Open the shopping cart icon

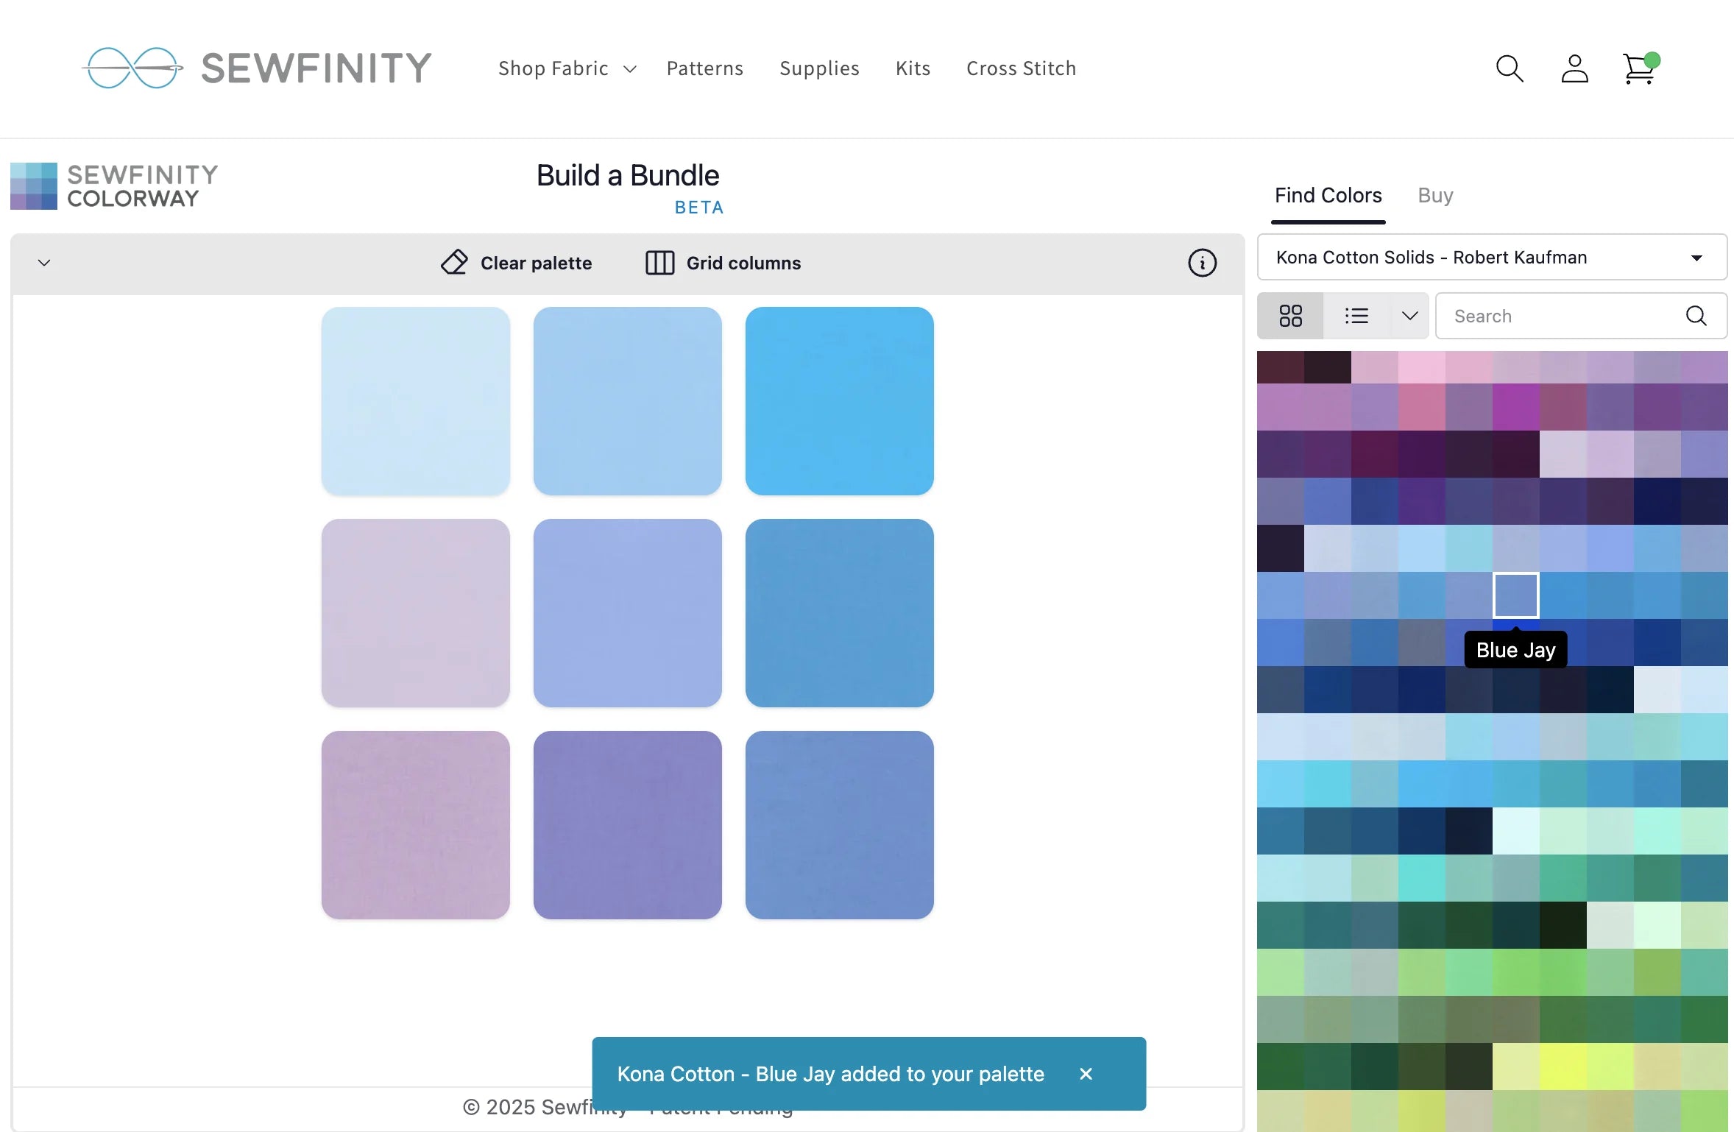[x=1639, y=70]
